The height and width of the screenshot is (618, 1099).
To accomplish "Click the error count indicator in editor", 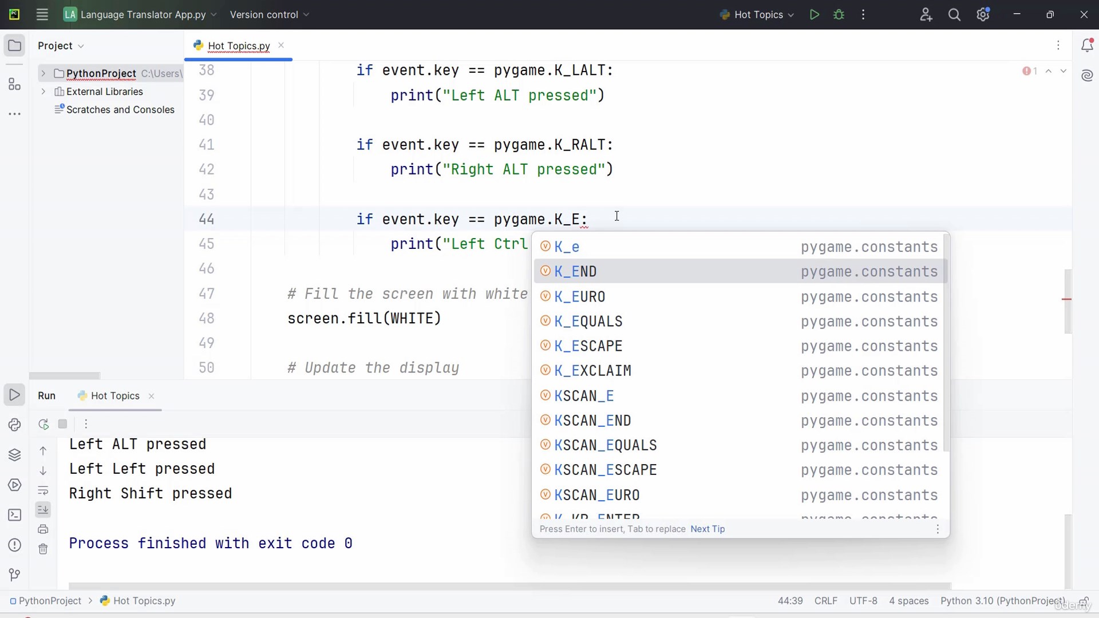I will click(x=1030, y=72).
